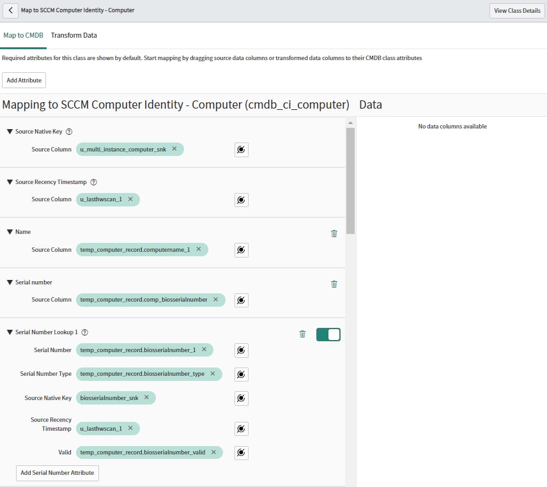Collapse the Serial number section
Screen dimensions: 547x487
pyautogui.click(x=10, y=282)
